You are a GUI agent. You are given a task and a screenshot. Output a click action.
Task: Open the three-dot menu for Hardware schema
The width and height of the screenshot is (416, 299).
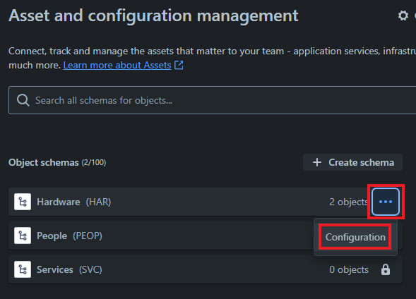click(x=386, y=202)
